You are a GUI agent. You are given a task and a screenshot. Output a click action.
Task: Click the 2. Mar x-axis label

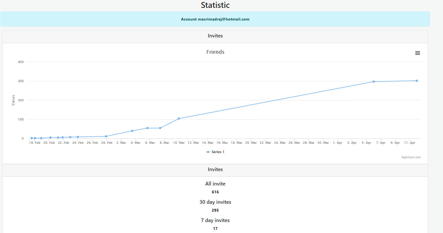point(121,143)
